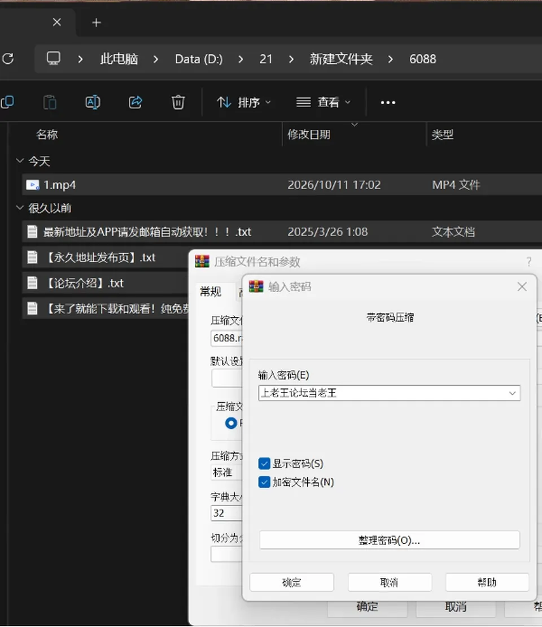Click the icon of 【论坛介绍】.txt file
This screenshot has width=542, height=627.
[x=32, y=283]
